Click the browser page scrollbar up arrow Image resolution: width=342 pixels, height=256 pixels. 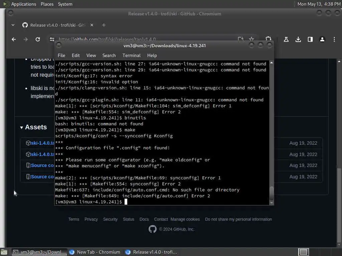339,62
